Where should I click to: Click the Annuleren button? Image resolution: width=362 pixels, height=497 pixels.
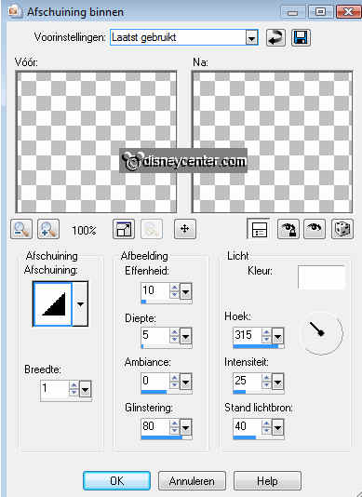pos(192,481)
